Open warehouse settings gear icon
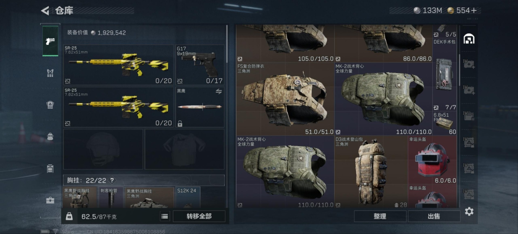The image size is (518, 234). point(469,211)
